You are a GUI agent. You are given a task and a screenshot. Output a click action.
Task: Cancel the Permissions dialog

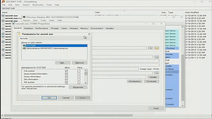(66, 98)
